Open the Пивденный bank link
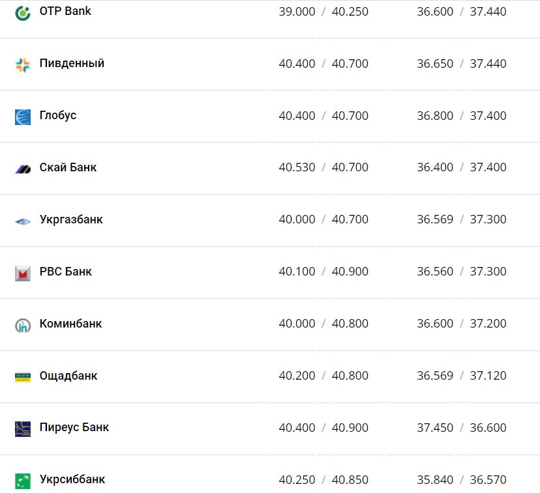The width and height of the screenshot is (540, 493). 72,63
